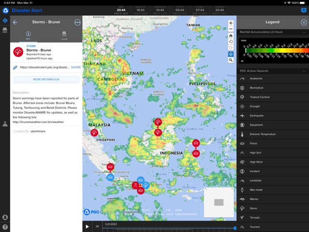Viewport: 309px width, 232px height.
Task: Click the lower red flood marker on Sulawesi
Action: coord(196,154)
